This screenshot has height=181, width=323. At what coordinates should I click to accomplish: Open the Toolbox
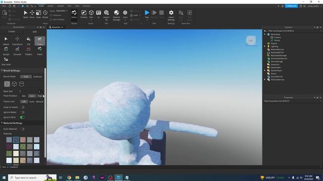(x=84, y=15)
